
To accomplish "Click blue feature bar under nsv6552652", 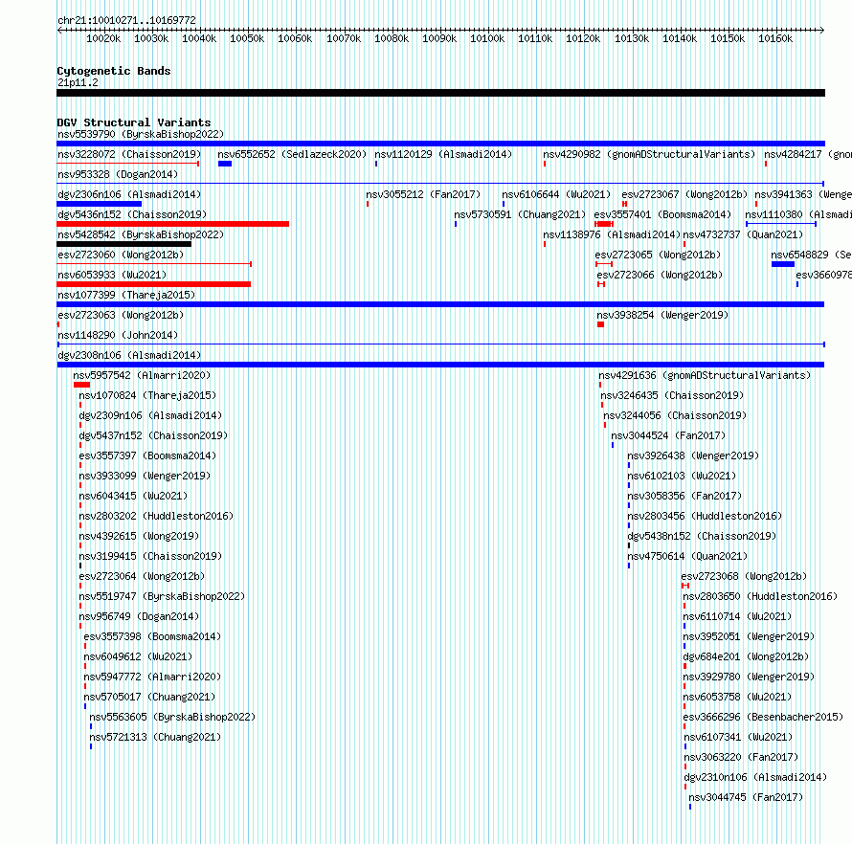I will [x=225, y=164].
